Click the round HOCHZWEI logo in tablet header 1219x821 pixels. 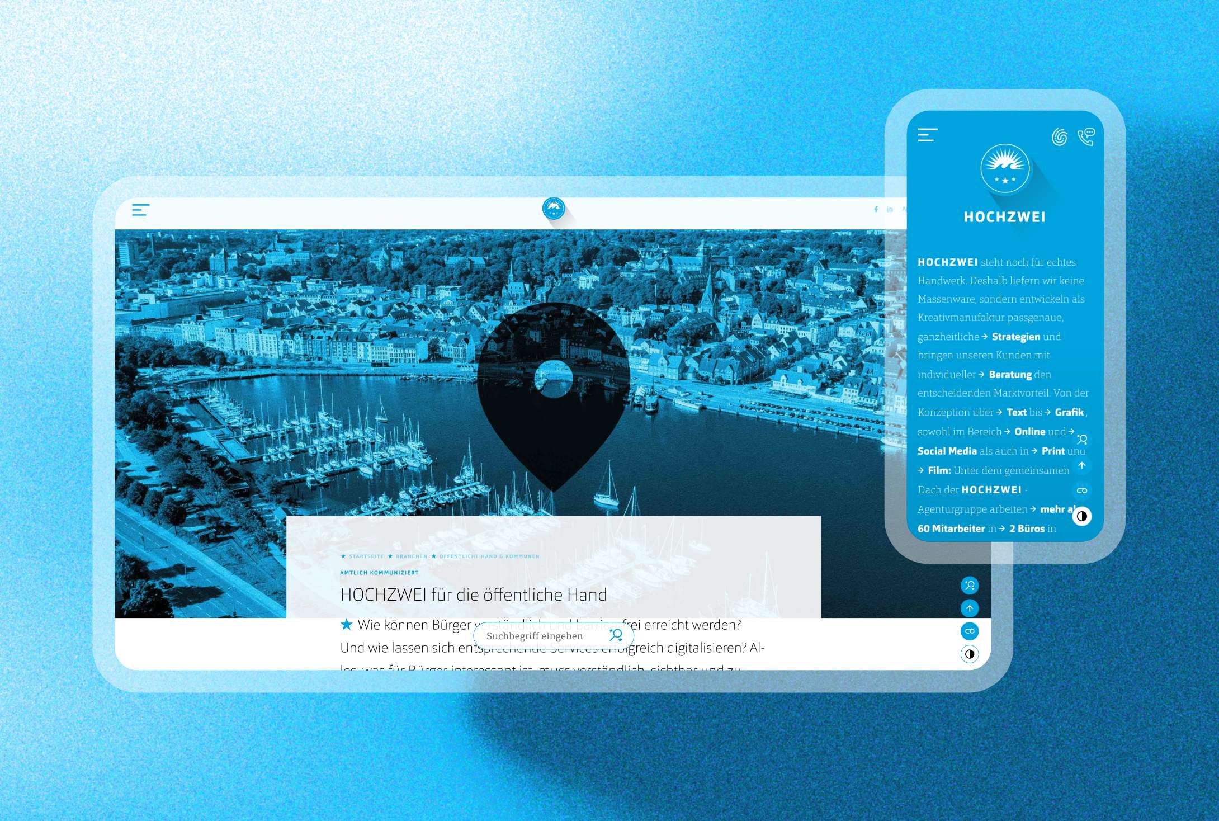click(554, 209)
